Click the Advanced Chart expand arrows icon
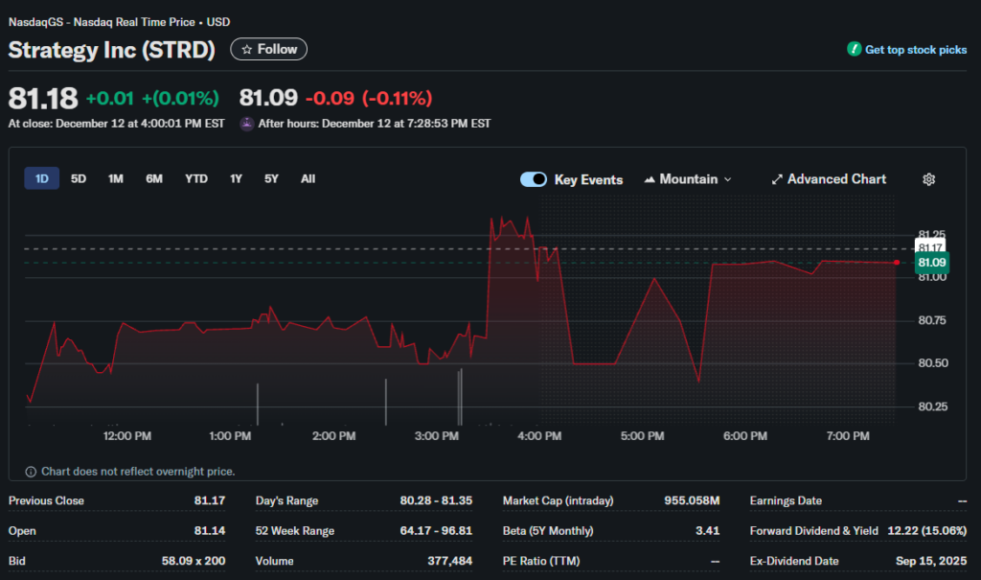This screenshot has height=580, width=981. (777, 179)
